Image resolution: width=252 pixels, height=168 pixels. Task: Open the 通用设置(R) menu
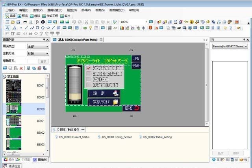(x=55, y=10)
